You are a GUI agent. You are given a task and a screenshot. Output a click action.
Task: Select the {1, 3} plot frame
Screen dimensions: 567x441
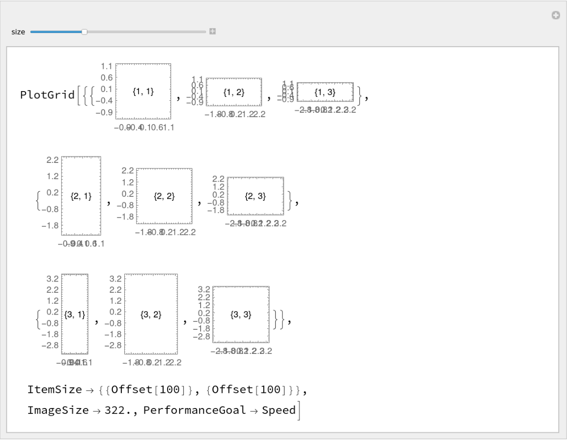pyautogui.click(x=325, y=92)
